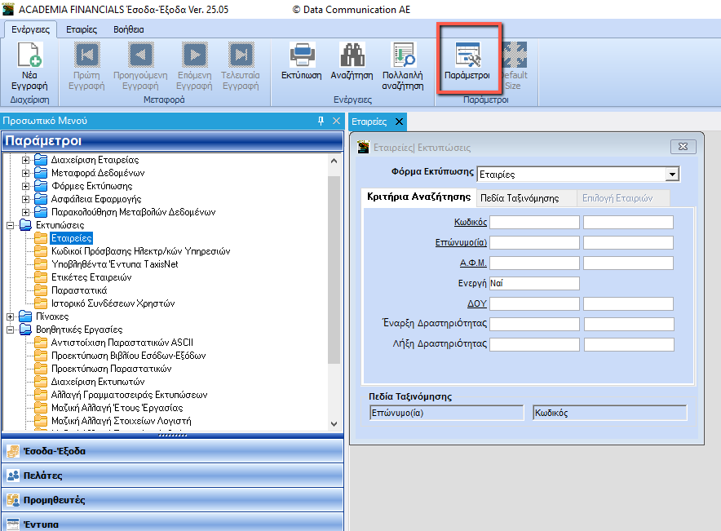
Task: Select Παραστατικά tree item
Action: (x=79, y=290)
